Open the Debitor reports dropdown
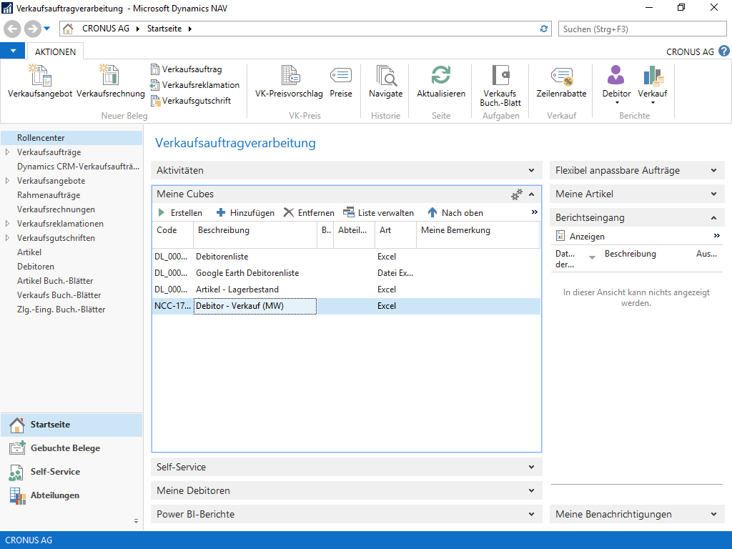 616,84
